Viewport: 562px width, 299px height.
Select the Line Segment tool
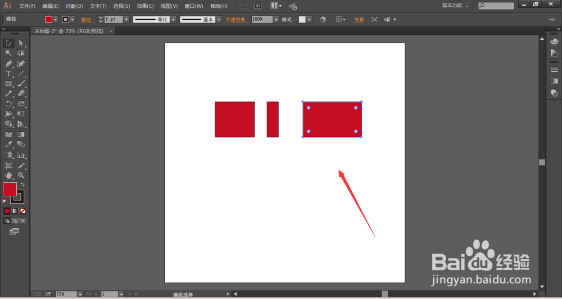pyautogui.click(x=21, y=73)
